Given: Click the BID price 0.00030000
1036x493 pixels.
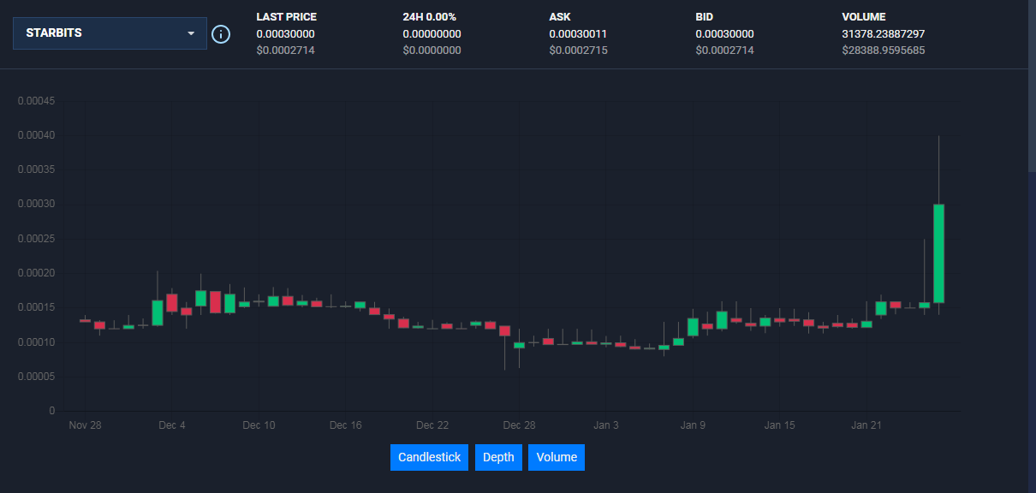Looking at the screenshot, I should (724, 33).
